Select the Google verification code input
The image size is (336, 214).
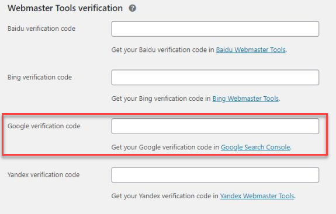click(x=215, y=126)
